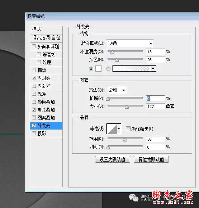
Task: Click the 范围 slider handle
Action: pyautogui.click(x=125, y=140)
